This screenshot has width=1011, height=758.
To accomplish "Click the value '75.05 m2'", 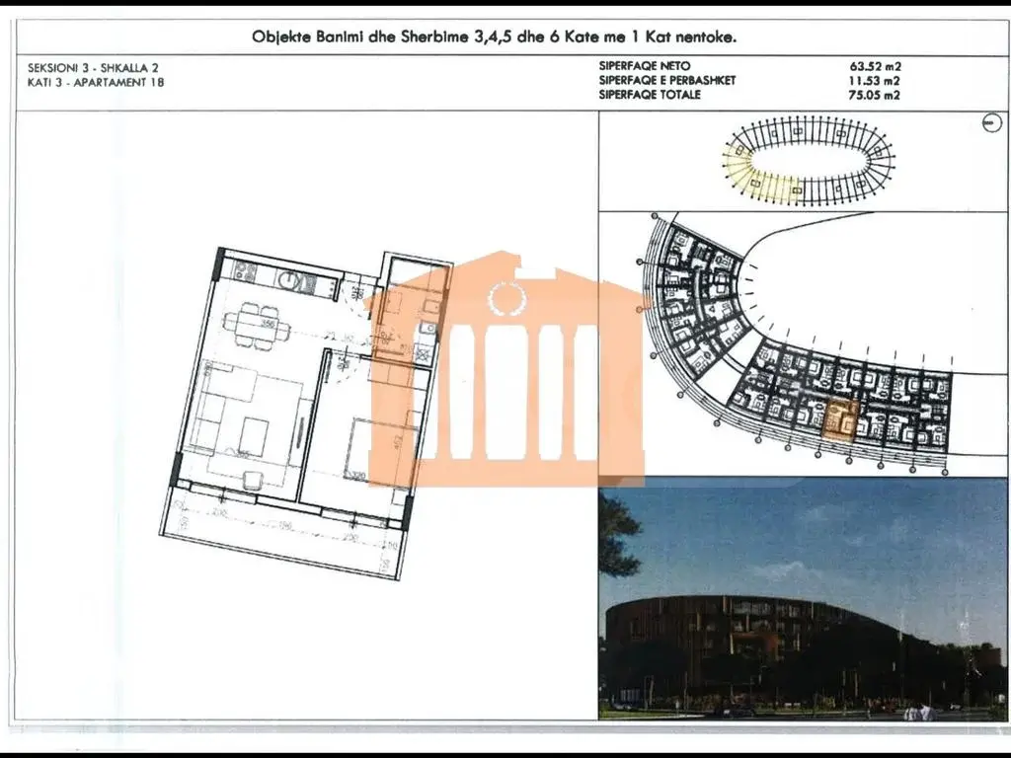I will pyautogui.click(x=875, y=96).
